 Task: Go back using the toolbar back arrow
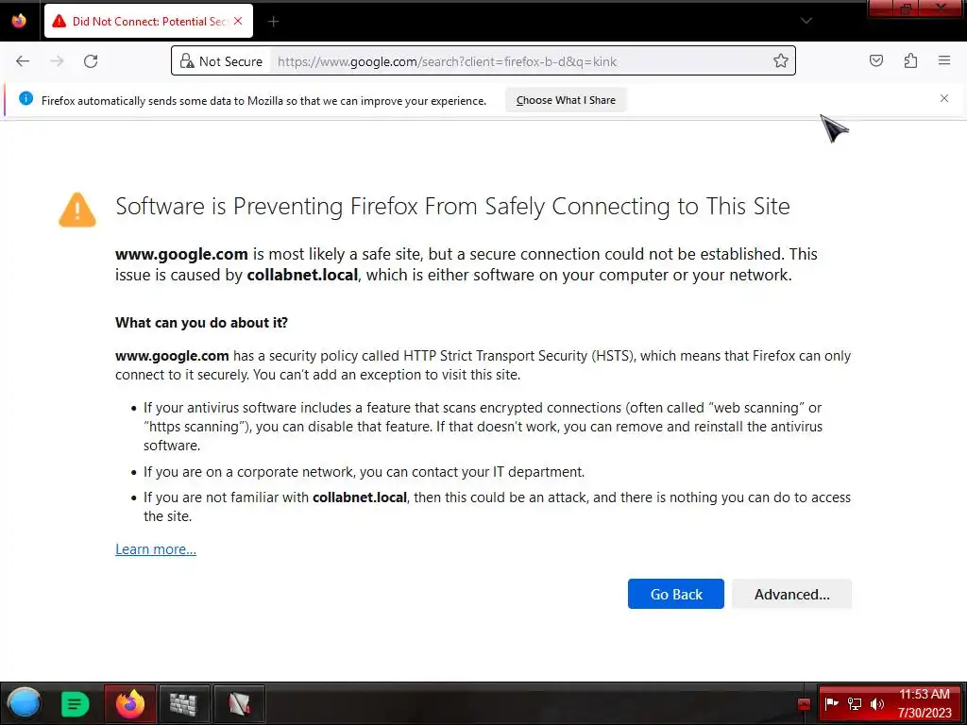[23, 61]
